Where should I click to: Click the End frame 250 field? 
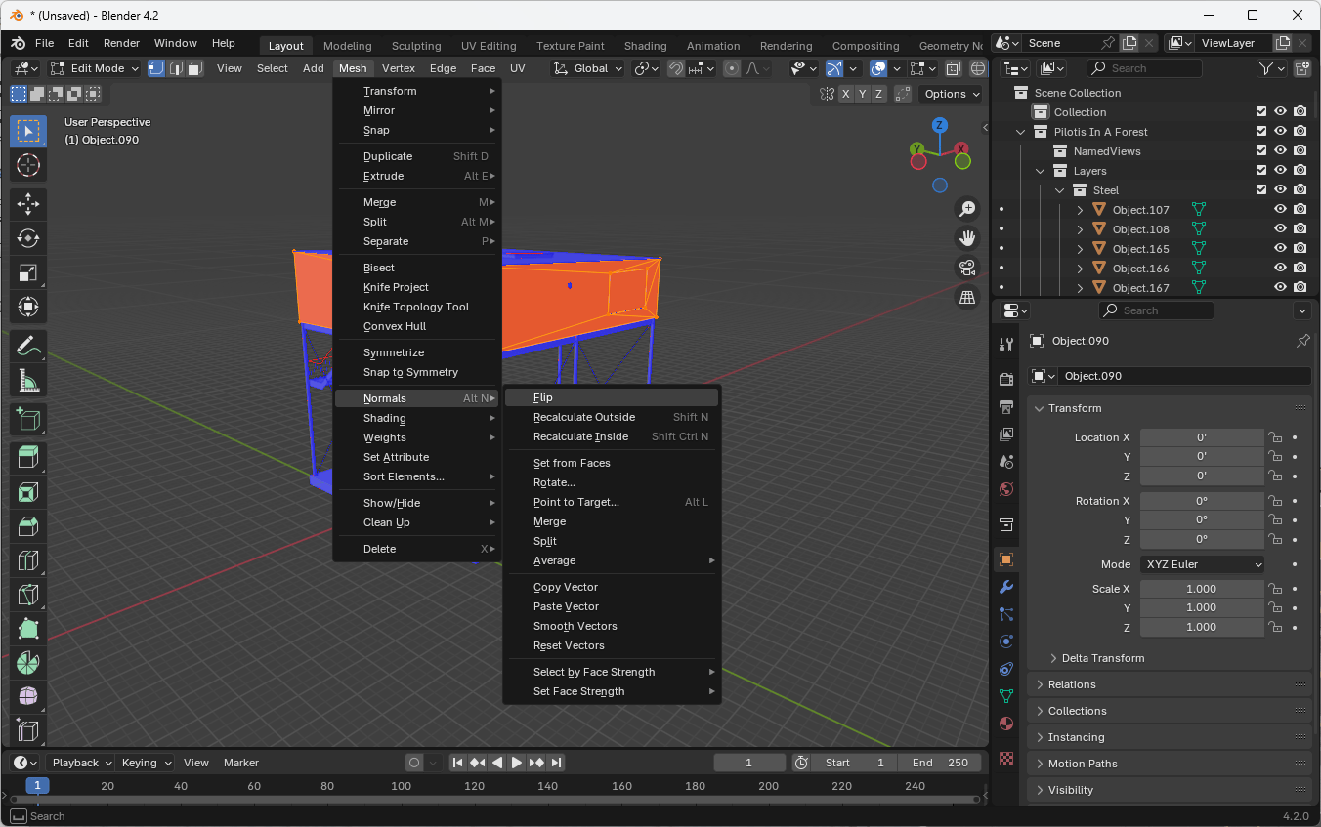click(940, 763)
